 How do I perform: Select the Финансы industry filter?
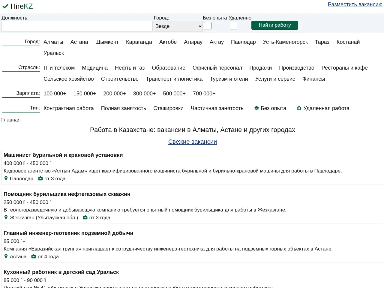click(314, 79)
